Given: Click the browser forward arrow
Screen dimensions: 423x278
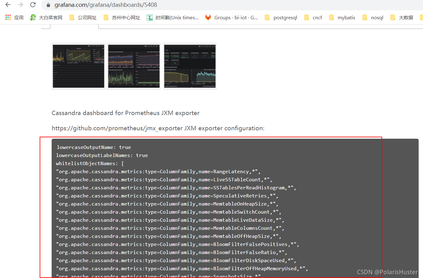Looking at the screenshot, I should pos(21,5).
